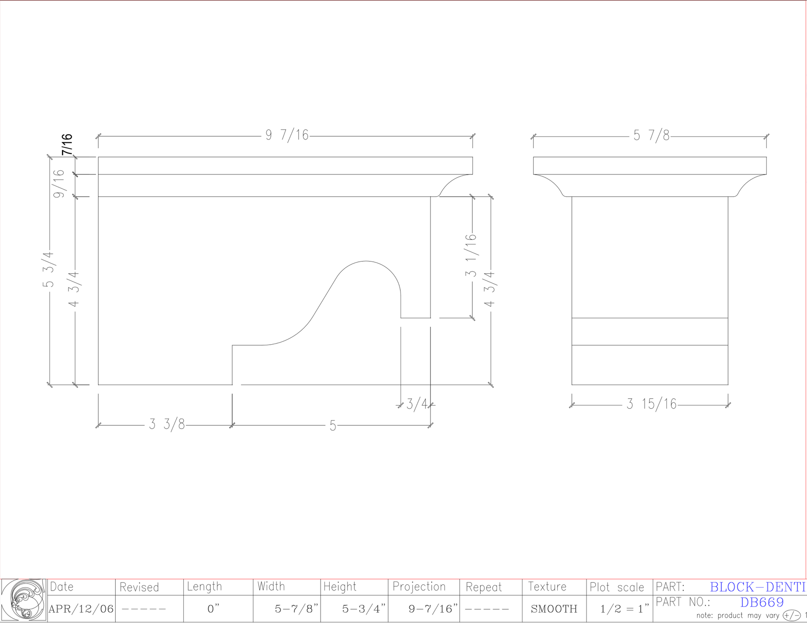The height and width of the screenshot is (625, 807).
Task: Click the APR/12/06 date value
Action: 81,609
